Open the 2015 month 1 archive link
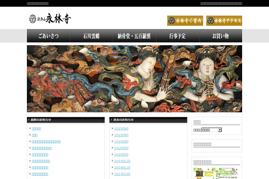The height and width of the screenshot is (179, 269). point(121,155)
